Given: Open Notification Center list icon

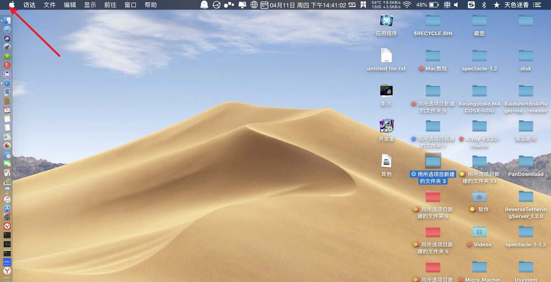Looking at the screenshot, I should [538, 5].
